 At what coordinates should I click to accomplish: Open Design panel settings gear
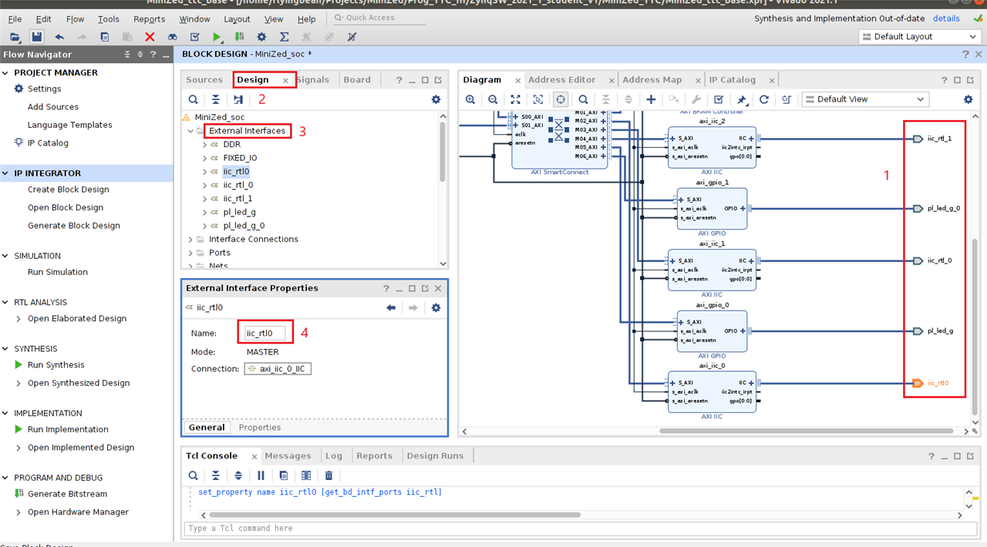coord(436,99)
